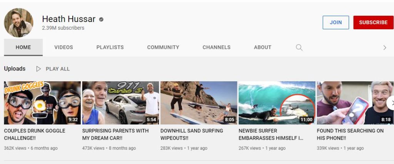Screen dimensions: 394x164
Task: Click the 11:00 duration badge
Action: tap(306, 120)
